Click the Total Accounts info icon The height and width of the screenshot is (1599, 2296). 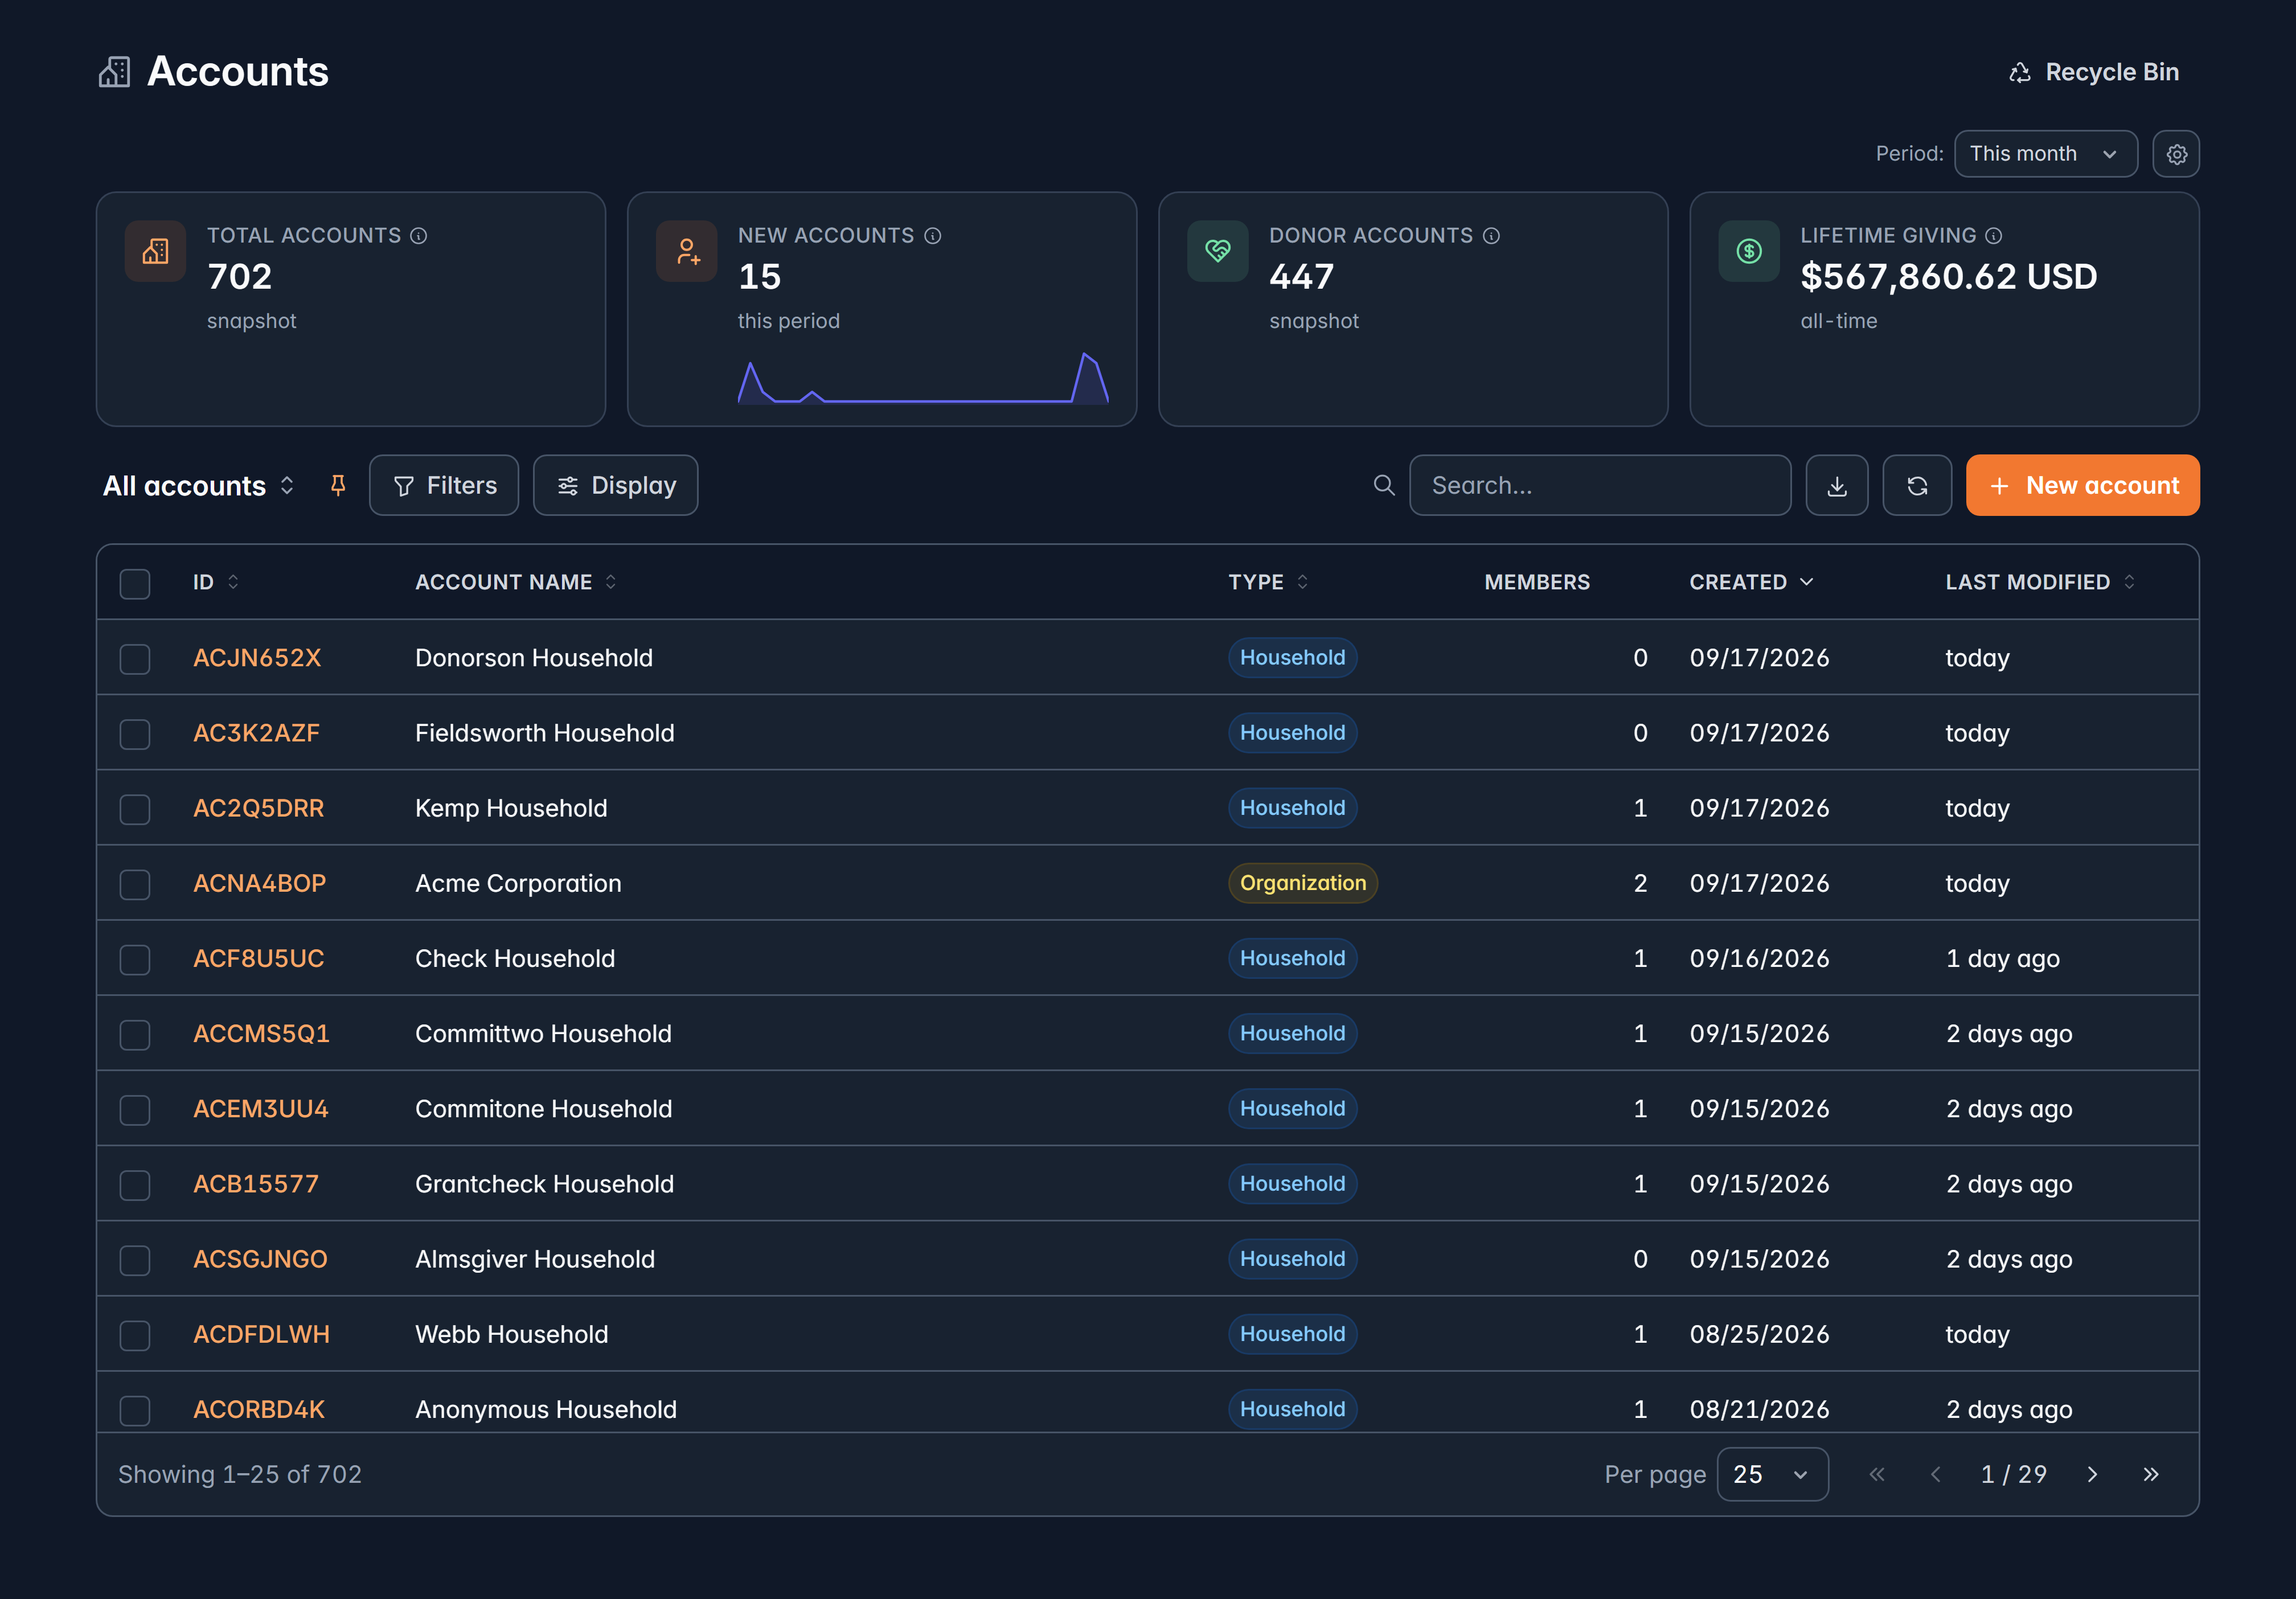coord(419,236)
